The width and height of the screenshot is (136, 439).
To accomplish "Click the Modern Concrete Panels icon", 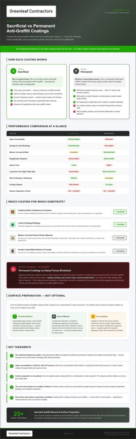I will pyautogui.click(x=12, y=238).
